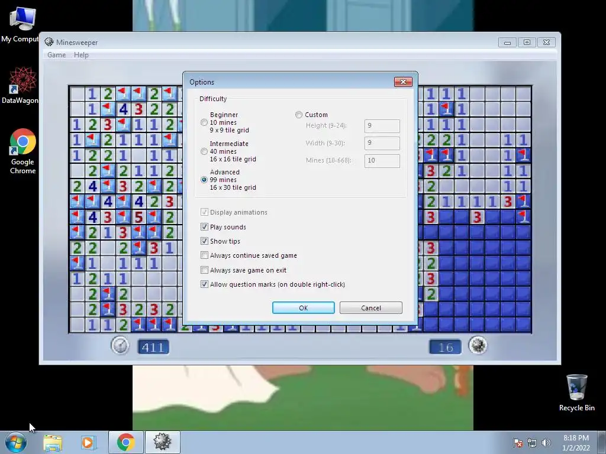Select the Advanced difficulty radio button
The image size is (606, 454).
(x=204, y=180)
